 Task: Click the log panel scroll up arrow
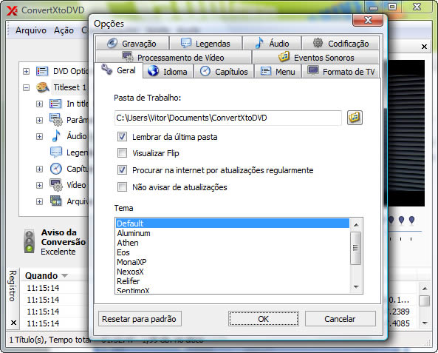point(425,289)
